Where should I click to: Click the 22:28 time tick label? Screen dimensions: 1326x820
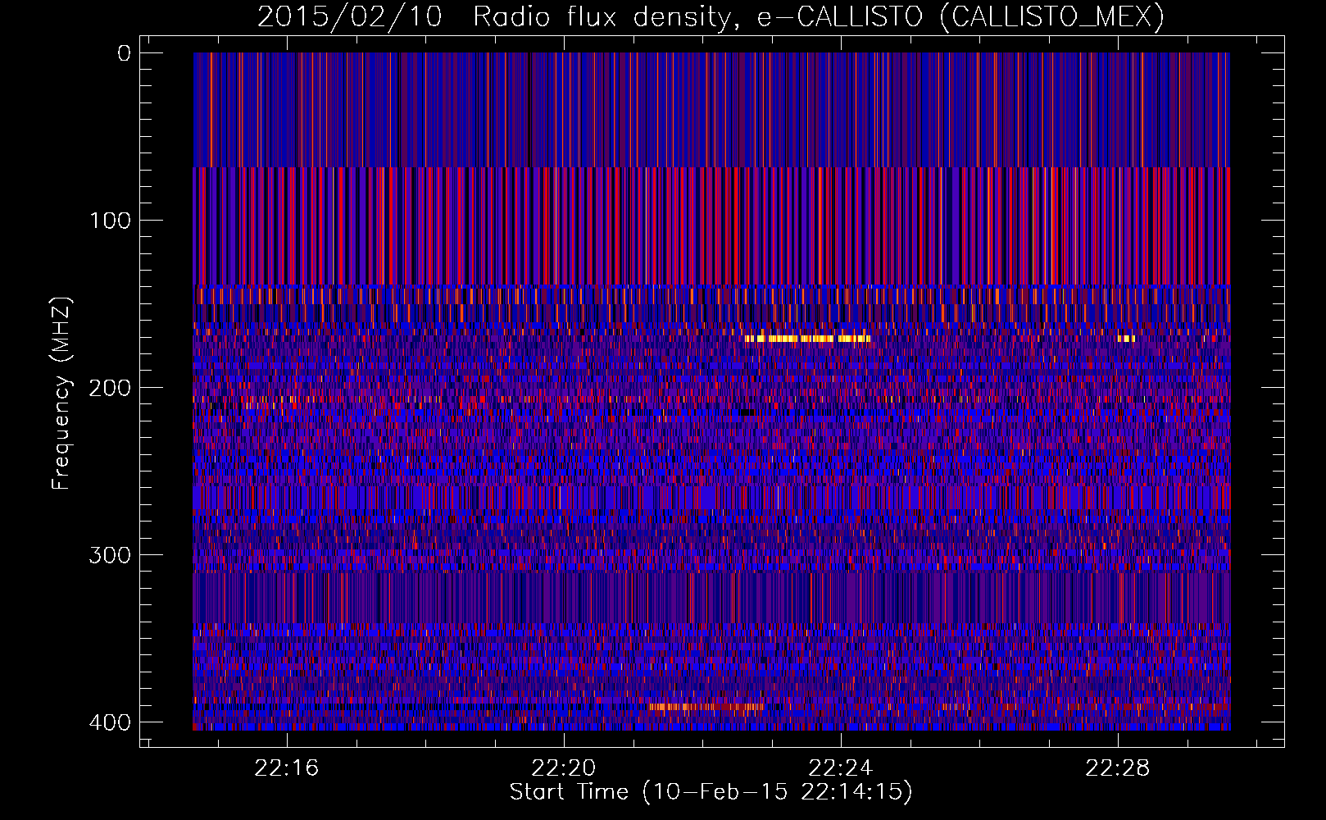(1117, 768)
